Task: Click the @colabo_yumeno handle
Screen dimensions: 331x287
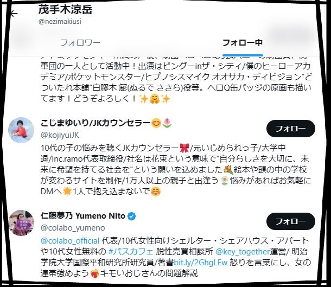Action: [73, 228]
